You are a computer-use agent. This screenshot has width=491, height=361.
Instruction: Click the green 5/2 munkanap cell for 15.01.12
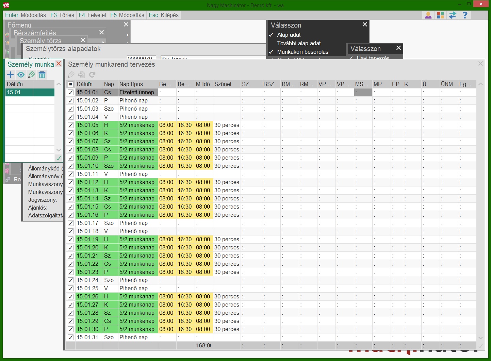[x=137, y=182]
